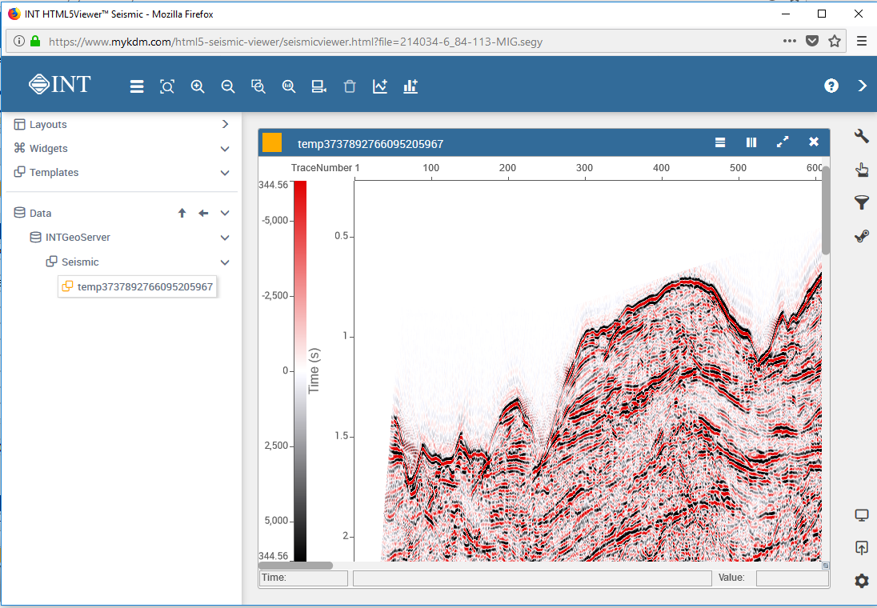Collapse the Templates section chevron

(225, 173)
